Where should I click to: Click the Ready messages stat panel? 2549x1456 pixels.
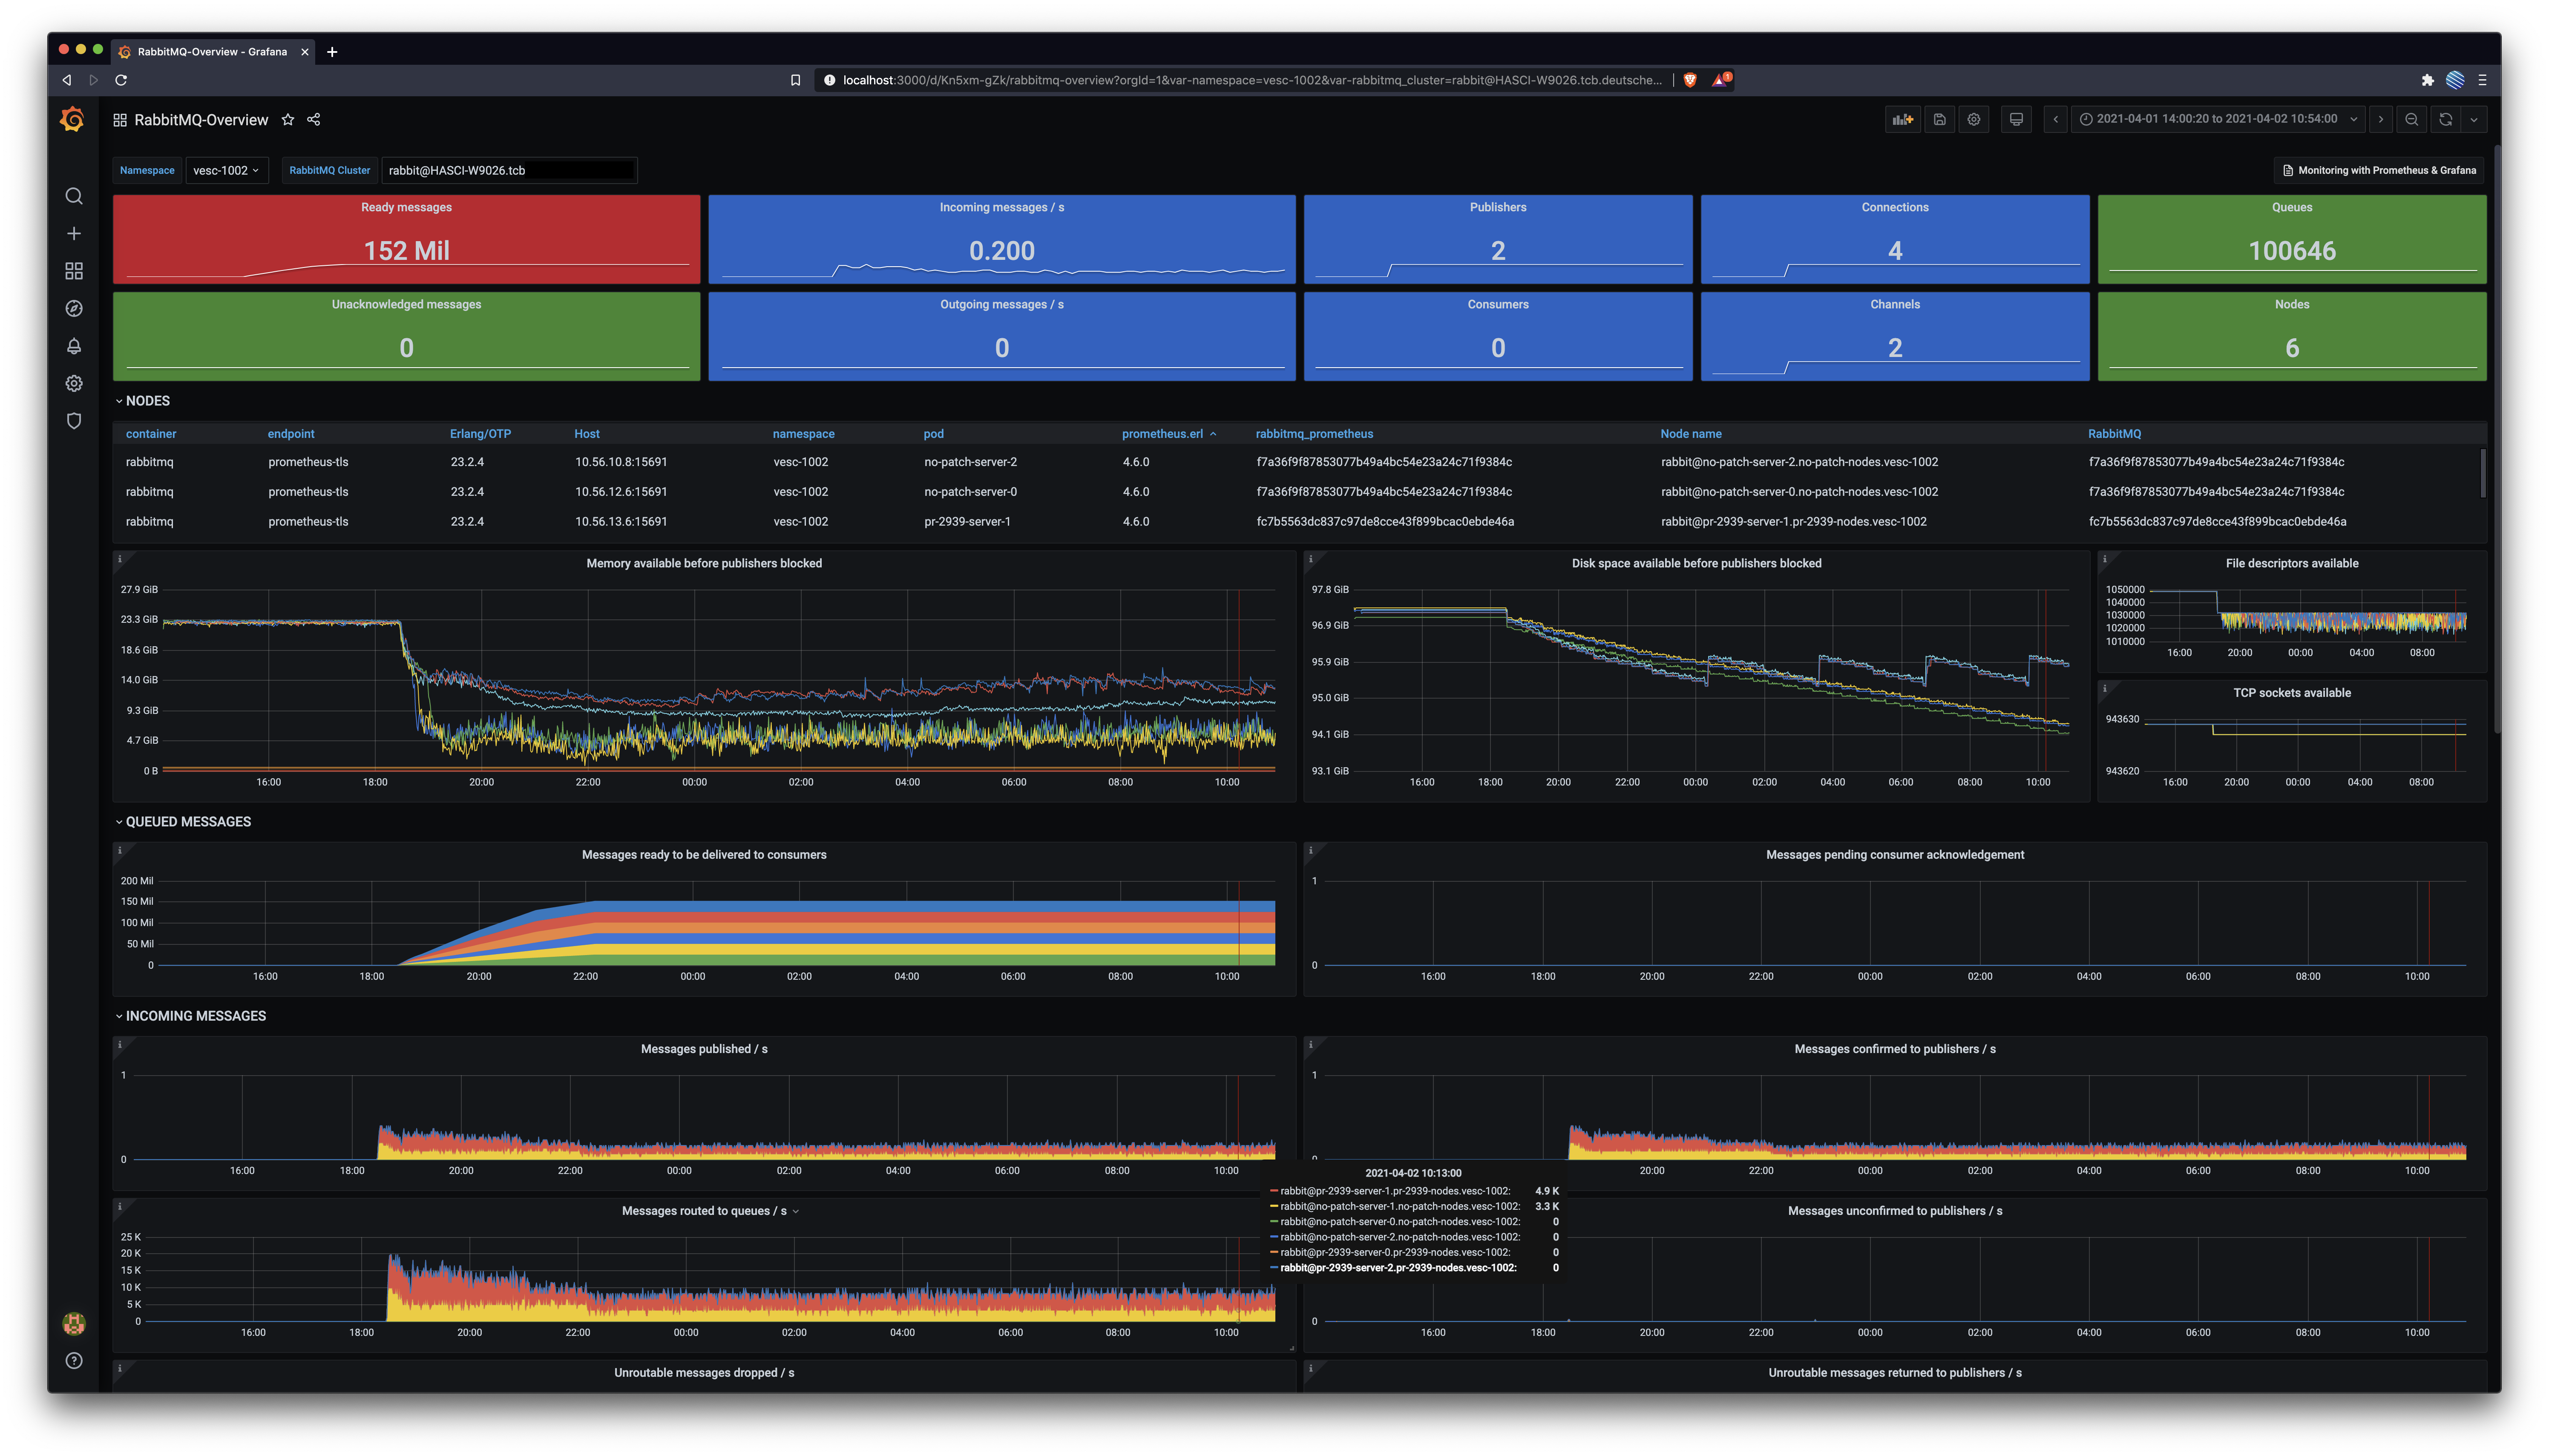coord(406,239)
